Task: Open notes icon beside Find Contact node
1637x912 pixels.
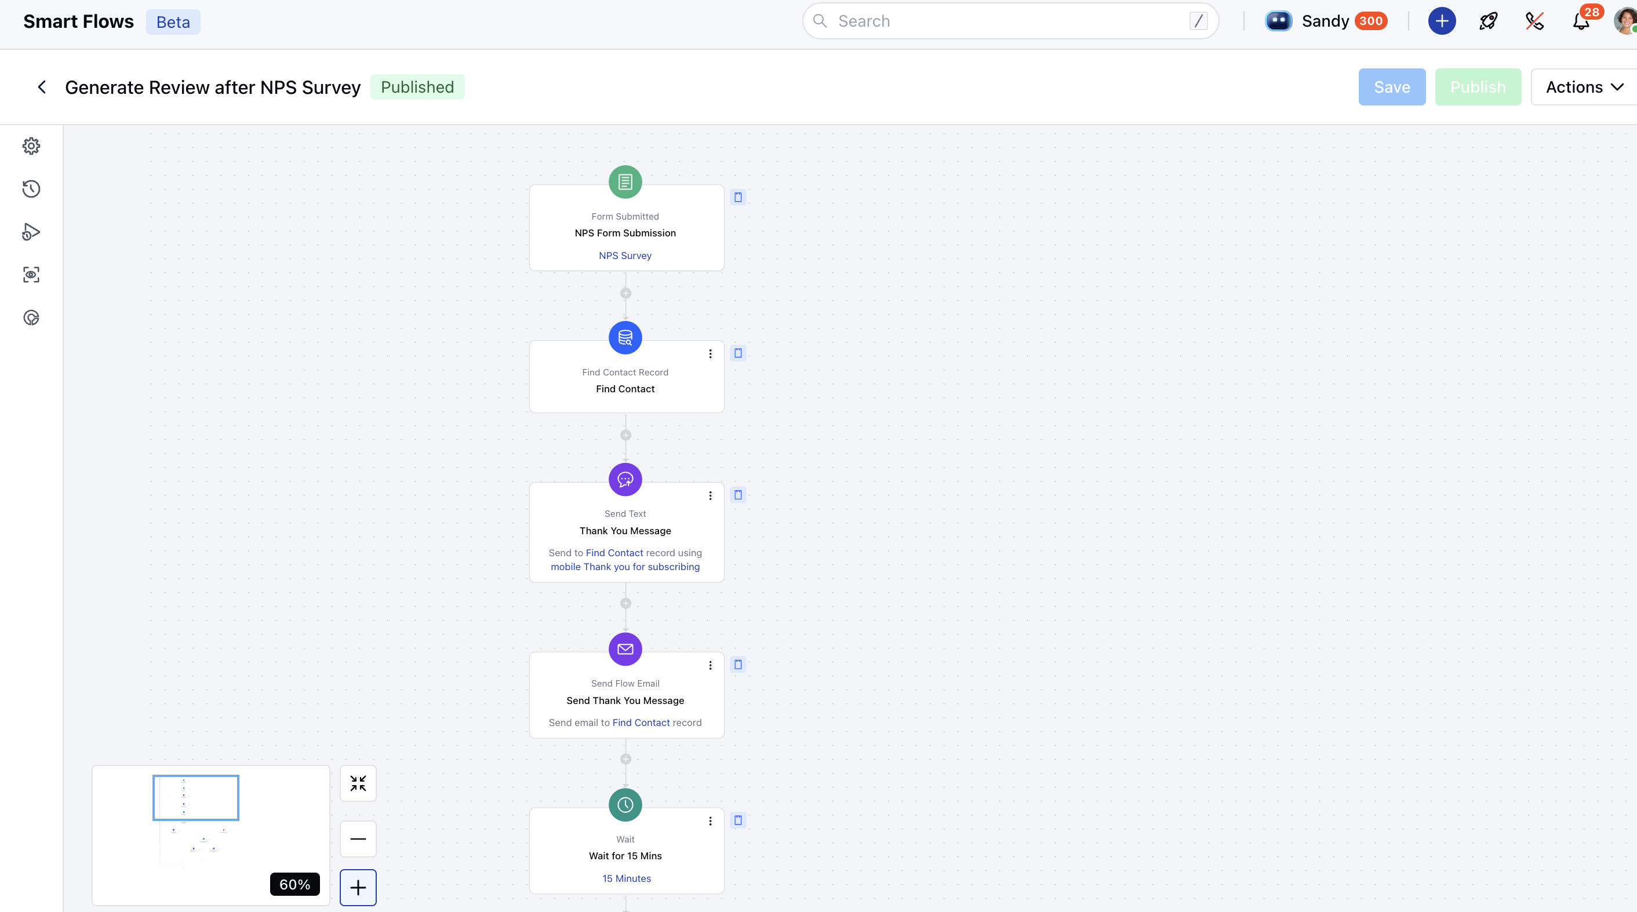Action: point(738,353)
